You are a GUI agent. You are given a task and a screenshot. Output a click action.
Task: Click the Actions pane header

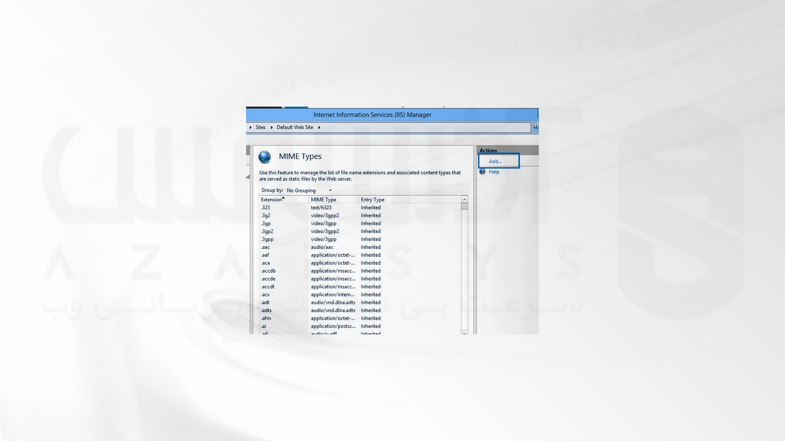click(507, 150)
